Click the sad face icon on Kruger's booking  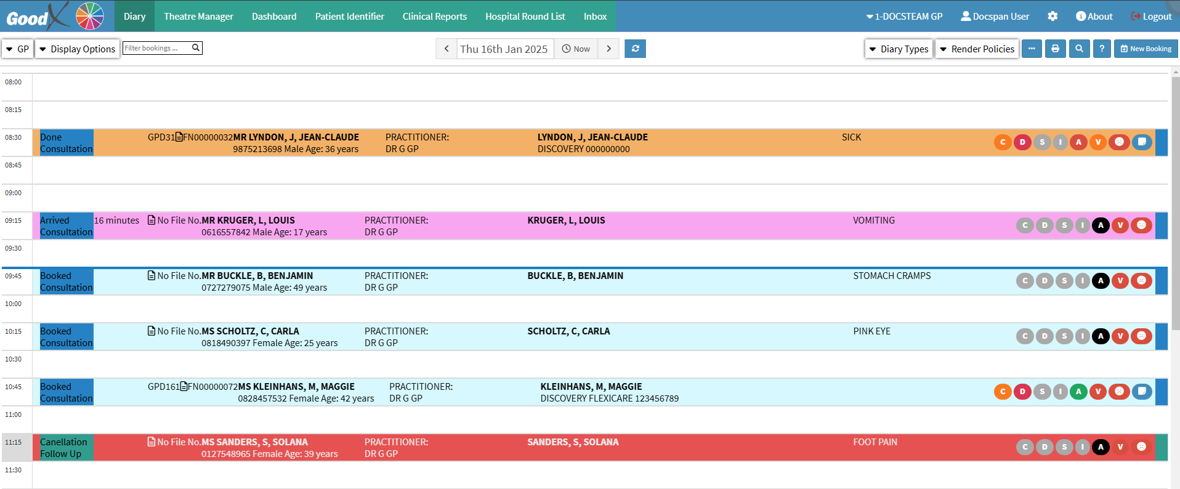1141,225
